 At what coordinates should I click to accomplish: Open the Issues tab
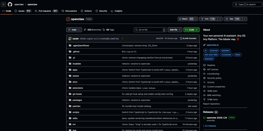[23, 11]
